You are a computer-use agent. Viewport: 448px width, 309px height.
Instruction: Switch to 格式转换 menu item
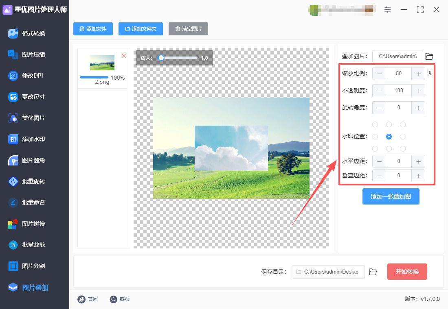[35, 33]
